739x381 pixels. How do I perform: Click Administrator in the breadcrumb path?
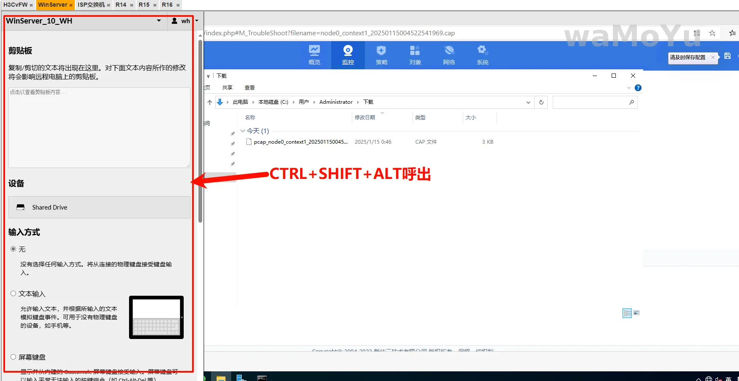tap(336, 102)
